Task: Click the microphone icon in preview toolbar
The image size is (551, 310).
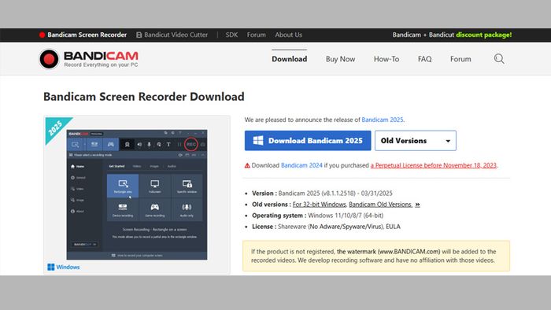Action: pos(149,144)
